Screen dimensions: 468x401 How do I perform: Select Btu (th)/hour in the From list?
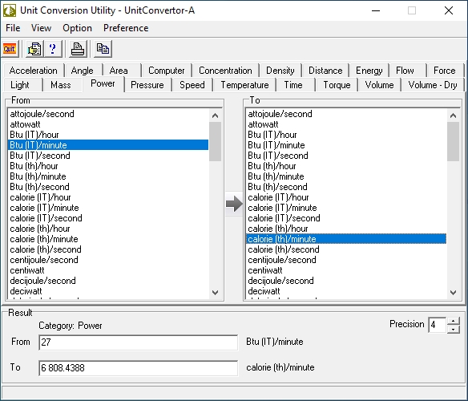click(x=108, y=166)
